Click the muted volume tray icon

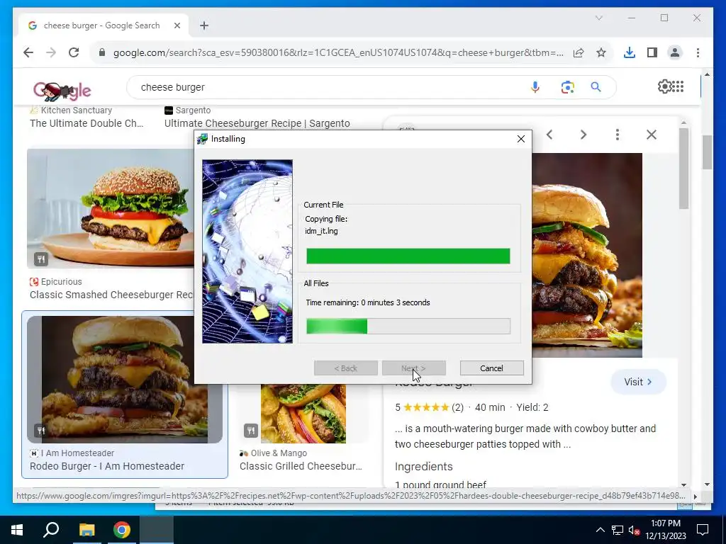point(634,530)
